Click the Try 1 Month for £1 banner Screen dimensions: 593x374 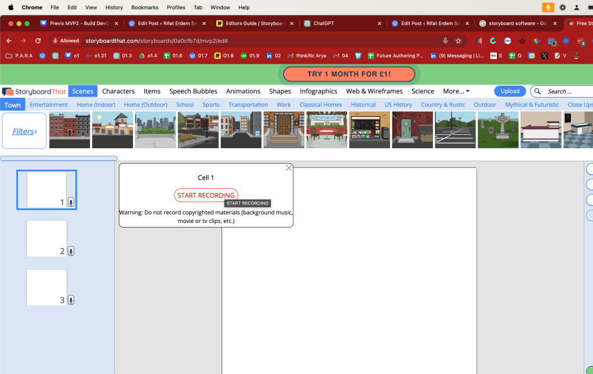coord(349,74)
